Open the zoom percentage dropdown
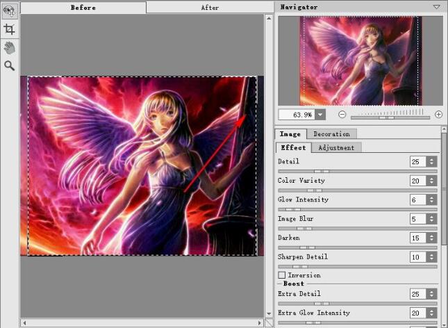Image resolution: width=448 pixels, height=328 pixels. tap(320, 115)
